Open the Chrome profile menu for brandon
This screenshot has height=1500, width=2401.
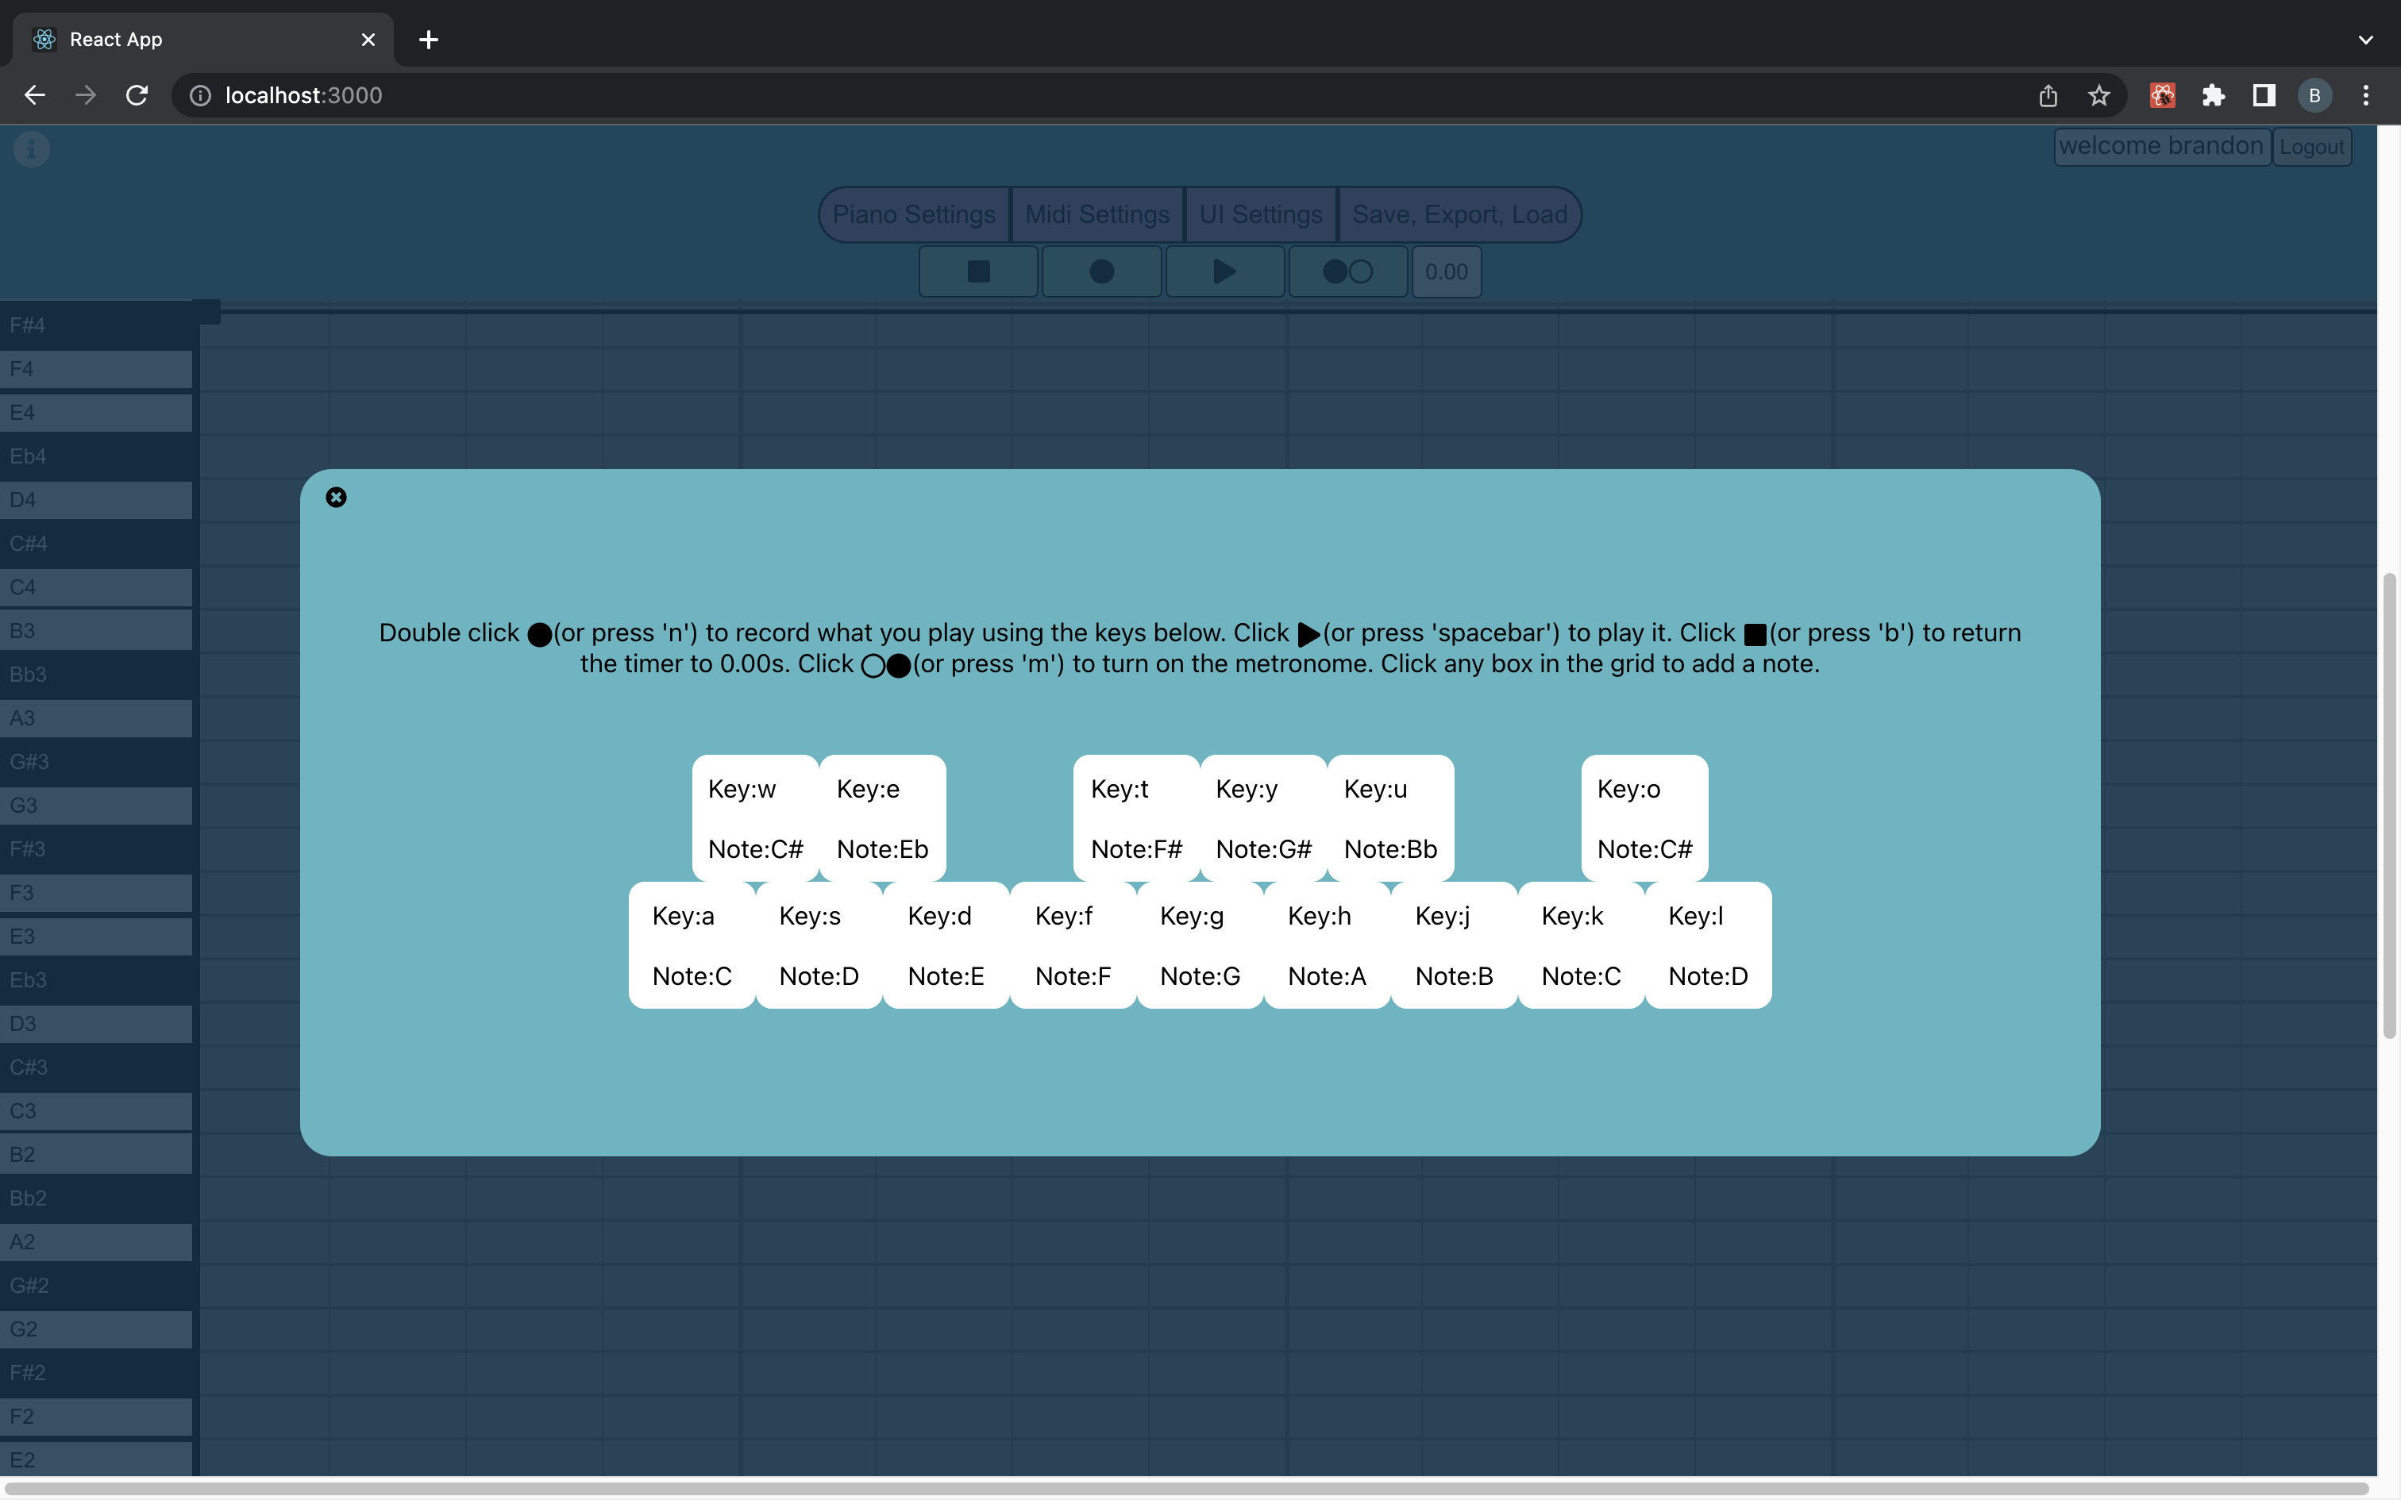pos(2314,95)
